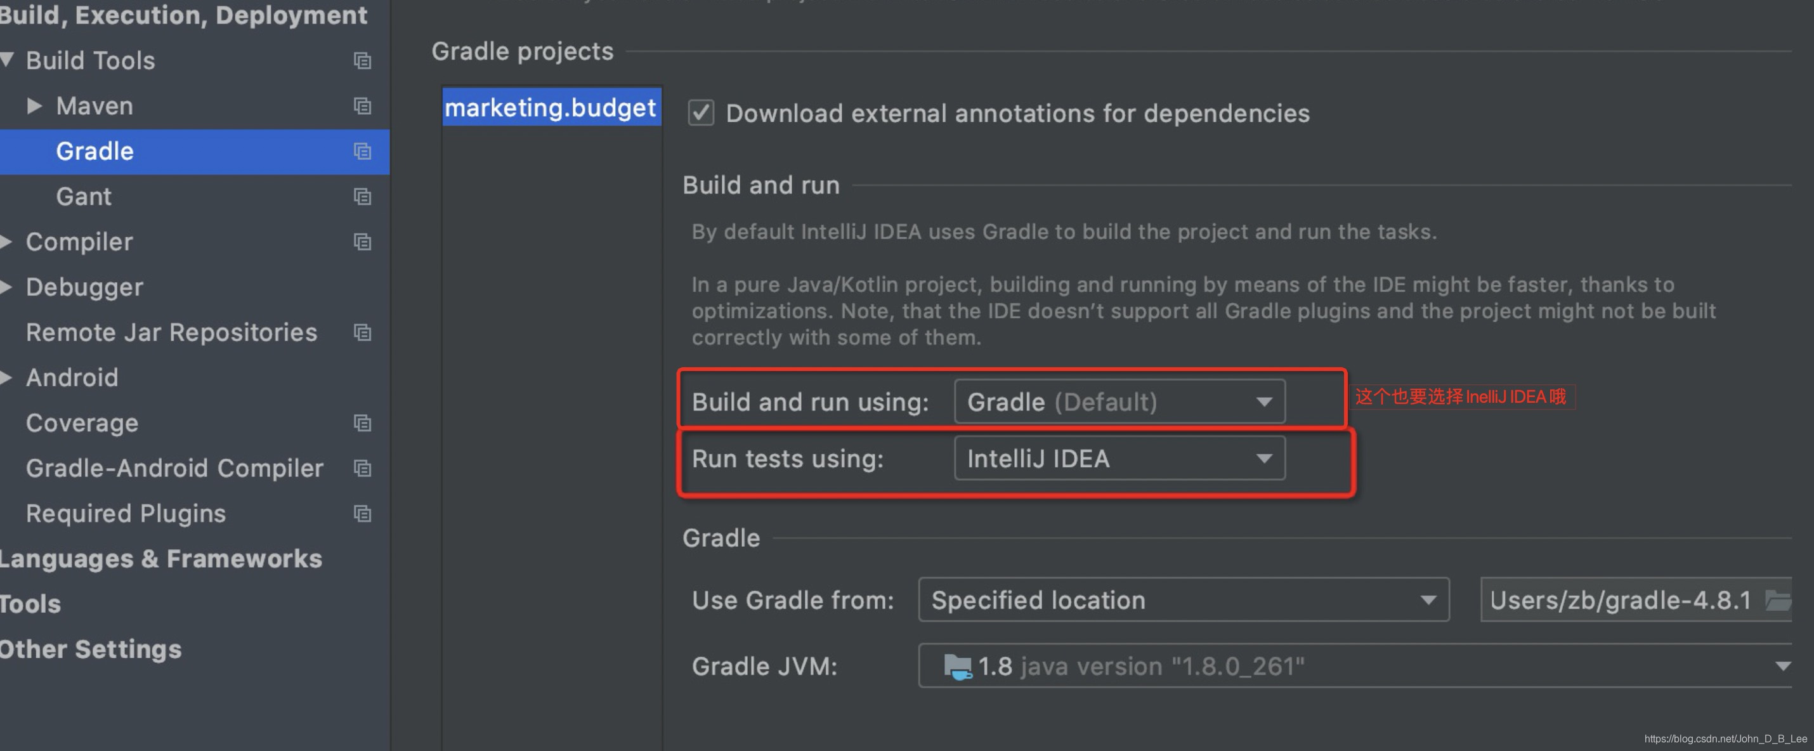Collapse the Build Tools section
Image resolution: width=1814 pixels, height=751 pixels.
point(8,61)
